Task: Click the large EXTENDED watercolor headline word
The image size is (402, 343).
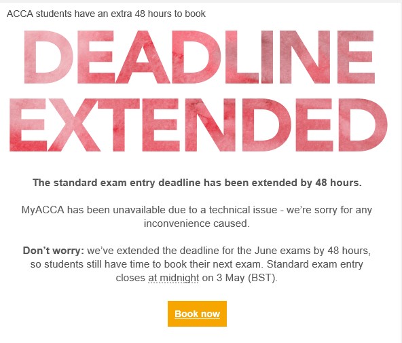Action: coord(198,125)
